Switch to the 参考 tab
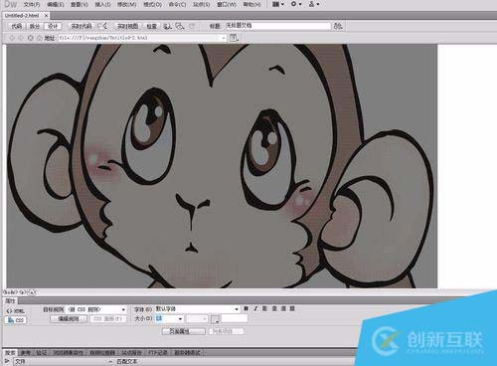497x366 pixels. pyautogui.click(x=26, y=353)
